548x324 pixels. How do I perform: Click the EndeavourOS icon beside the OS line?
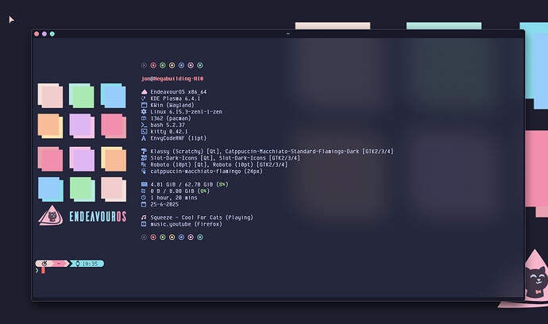point(144,92)
